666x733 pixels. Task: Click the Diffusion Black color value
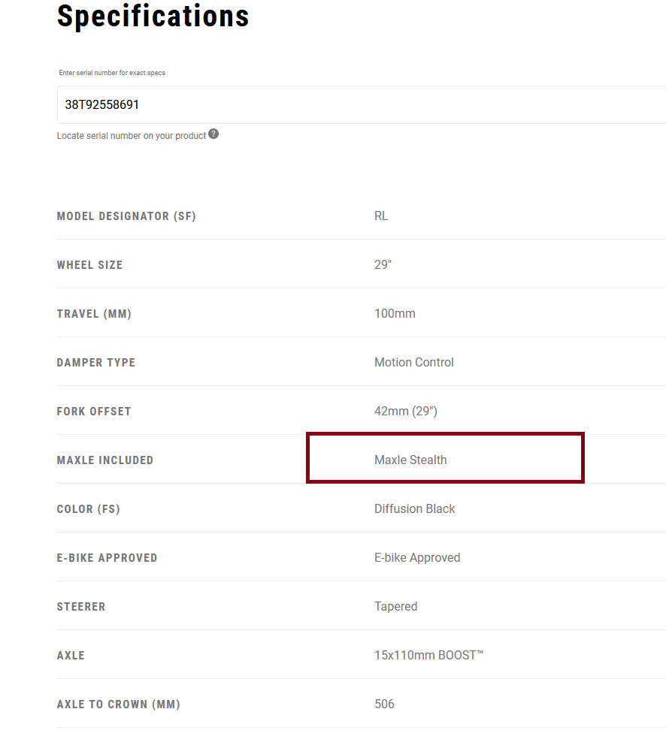click(x=415, y=509)
